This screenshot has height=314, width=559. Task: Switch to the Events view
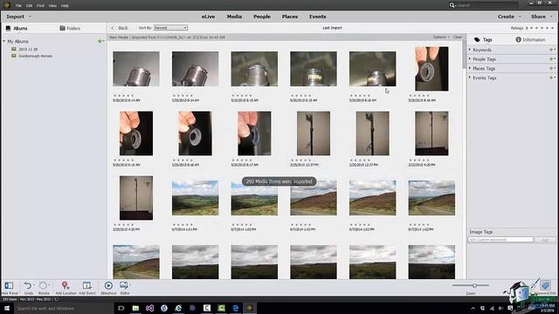(x=318, y=17)
